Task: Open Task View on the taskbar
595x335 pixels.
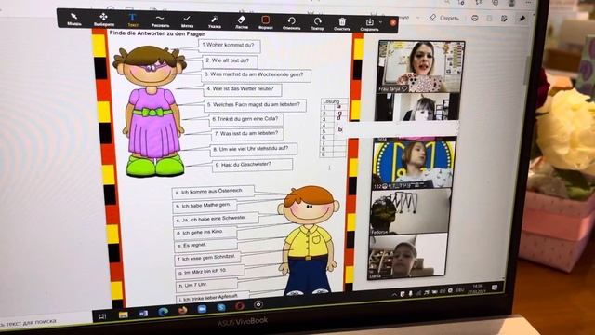Action: click(101, 316)
